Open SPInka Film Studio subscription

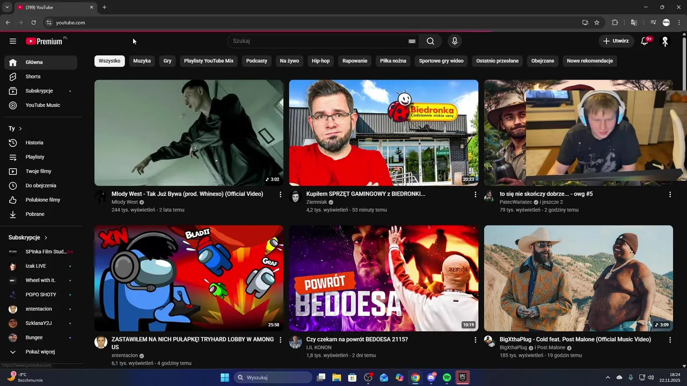pyautogui.click(x=41, y=251)
